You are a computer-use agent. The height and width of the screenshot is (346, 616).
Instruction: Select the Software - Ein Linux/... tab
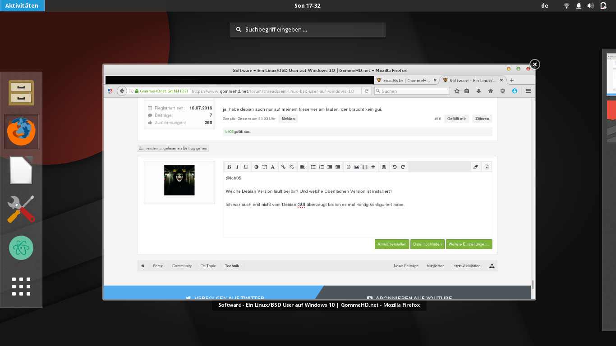pos(473,80)
